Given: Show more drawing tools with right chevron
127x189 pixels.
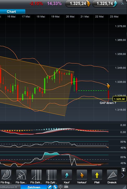Looking at the screenshot, I should point(123,175).
